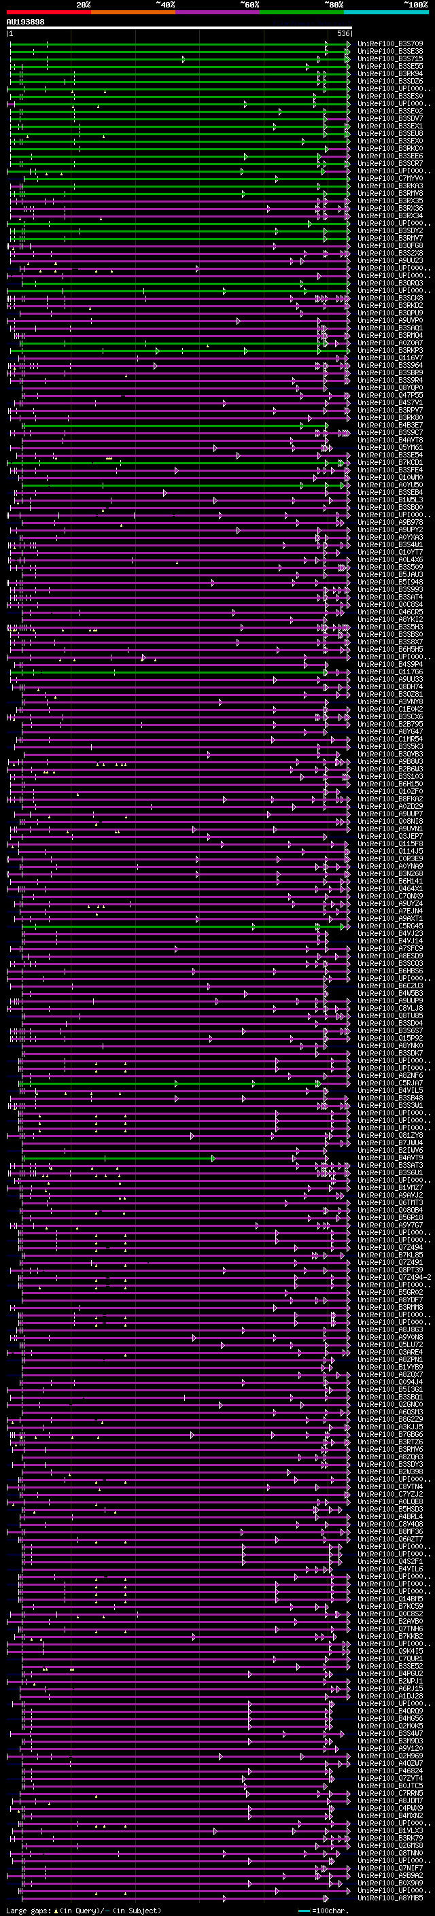The width and height of the screenshot is (435, 1916).
Task: Select hit label UniRef100_B2B6W3
Action: (x=390, y=769)
